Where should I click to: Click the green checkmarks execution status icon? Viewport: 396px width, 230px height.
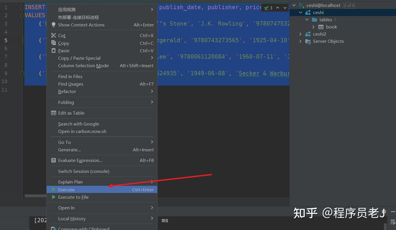(266, 8)
